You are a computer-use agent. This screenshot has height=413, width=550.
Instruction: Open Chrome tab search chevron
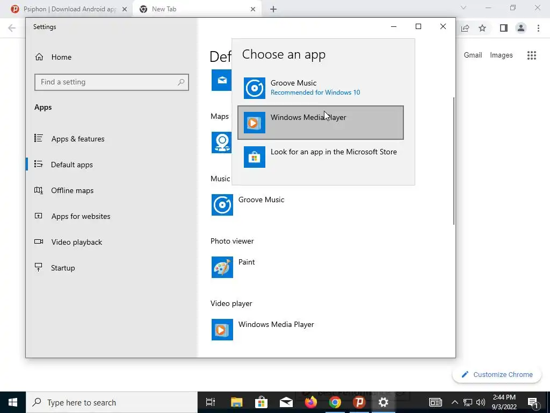click(464, 8)
